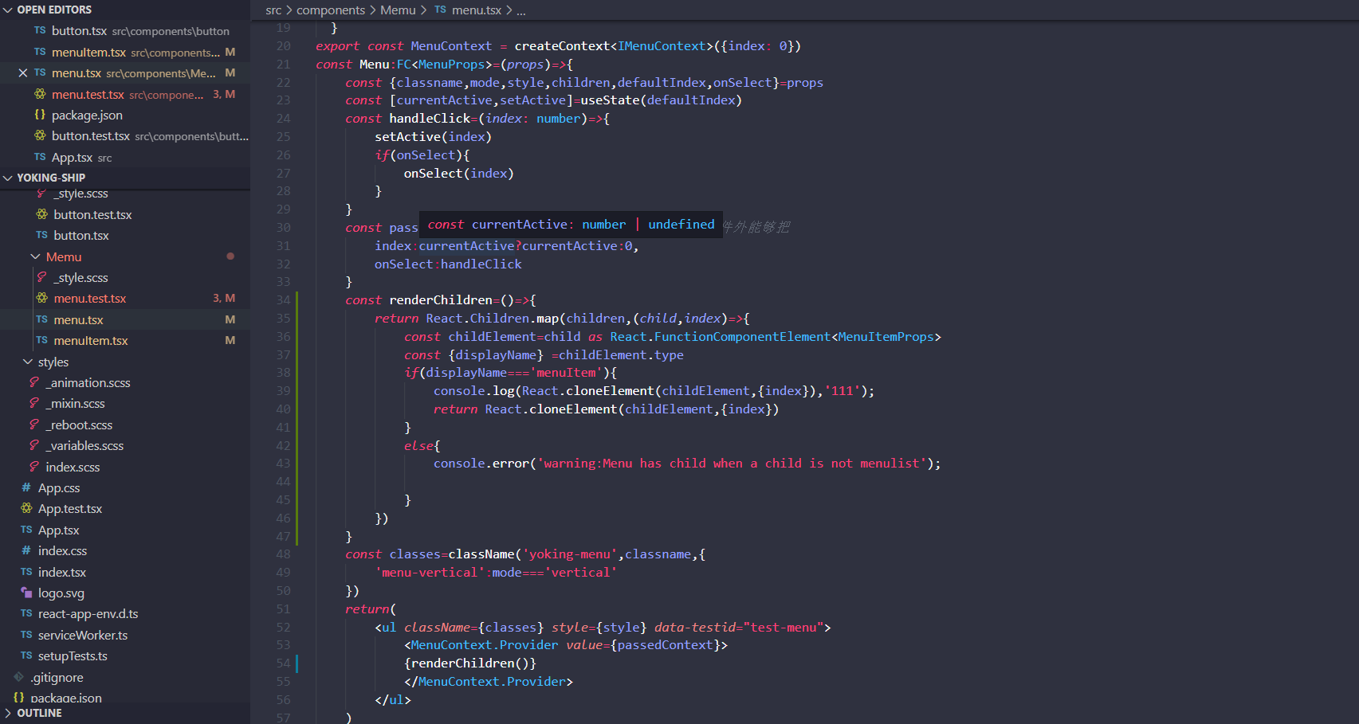The height and width of the screenshot is (724, 1359).
Task: Click TS icon beside menuItem.tsx in open editors
Action: [x=40, y=52]
